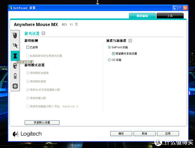Click the SetPoint title bar icon
The width and height of the screenshot is (195, 148).
pyautogui.click(x=11, y=8)
